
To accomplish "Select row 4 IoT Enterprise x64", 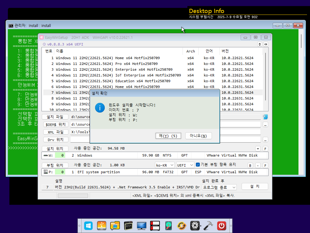I will 153,75.
